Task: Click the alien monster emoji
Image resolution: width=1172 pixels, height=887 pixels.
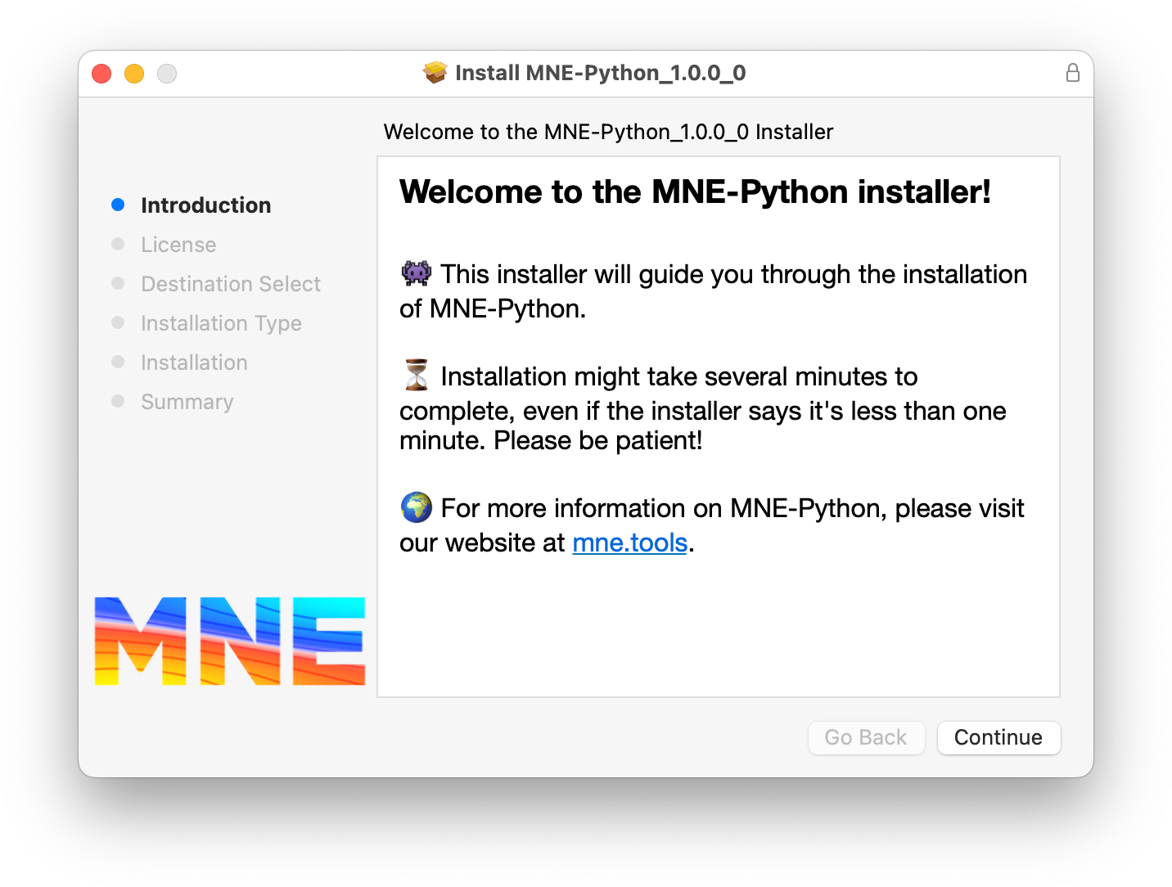Action: (x=416, y=273)
